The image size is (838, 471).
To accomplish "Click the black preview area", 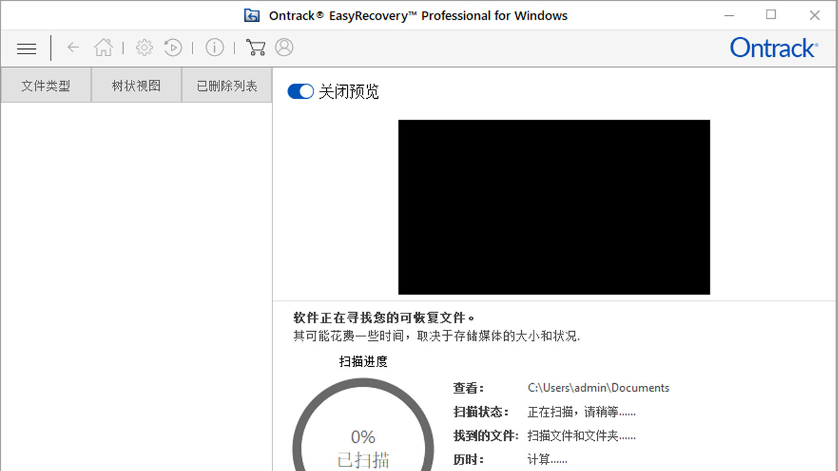I will [554, 207].
